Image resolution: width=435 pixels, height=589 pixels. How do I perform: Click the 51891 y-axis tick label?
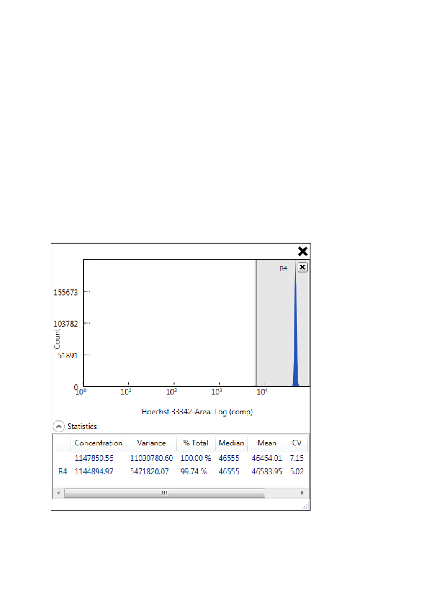tap(68, 355)
